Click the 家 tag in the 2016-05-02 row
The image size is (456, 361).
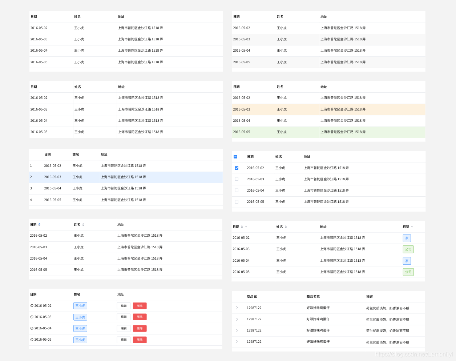pos(407,238)
